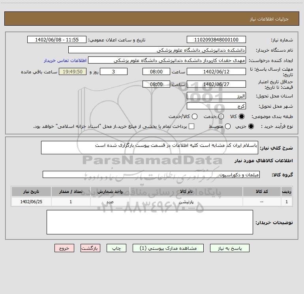
Task: Click the پارتیشن item name cell
Action: click(186, 202)
